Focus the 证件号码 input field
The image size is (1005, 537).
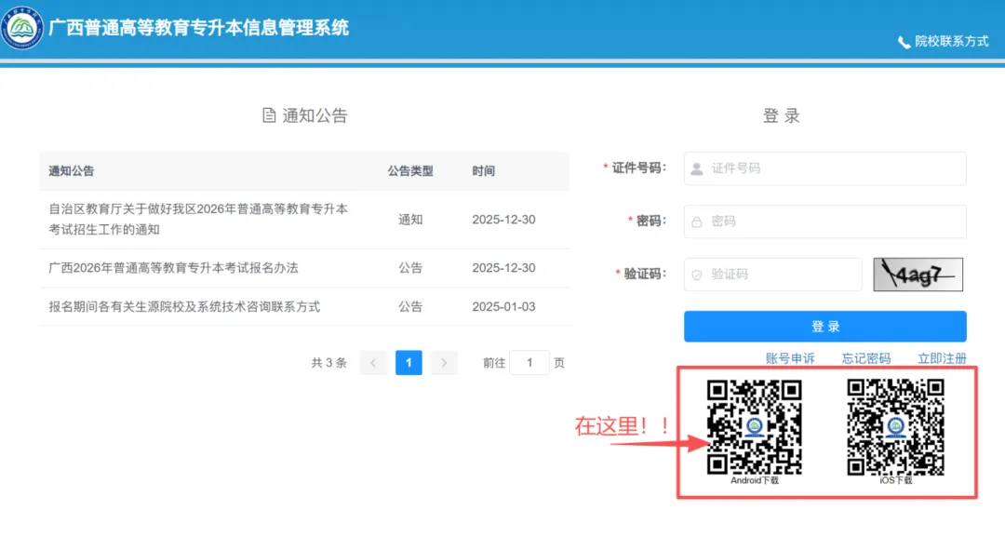click(x=824, y=168)
